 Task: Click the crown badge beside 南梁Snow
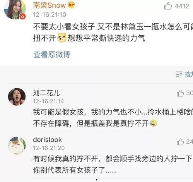(71, 5)
